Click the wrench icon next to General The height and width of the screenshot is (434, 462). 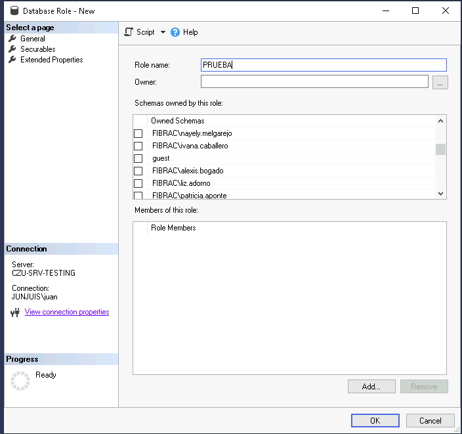click(12, 39)
